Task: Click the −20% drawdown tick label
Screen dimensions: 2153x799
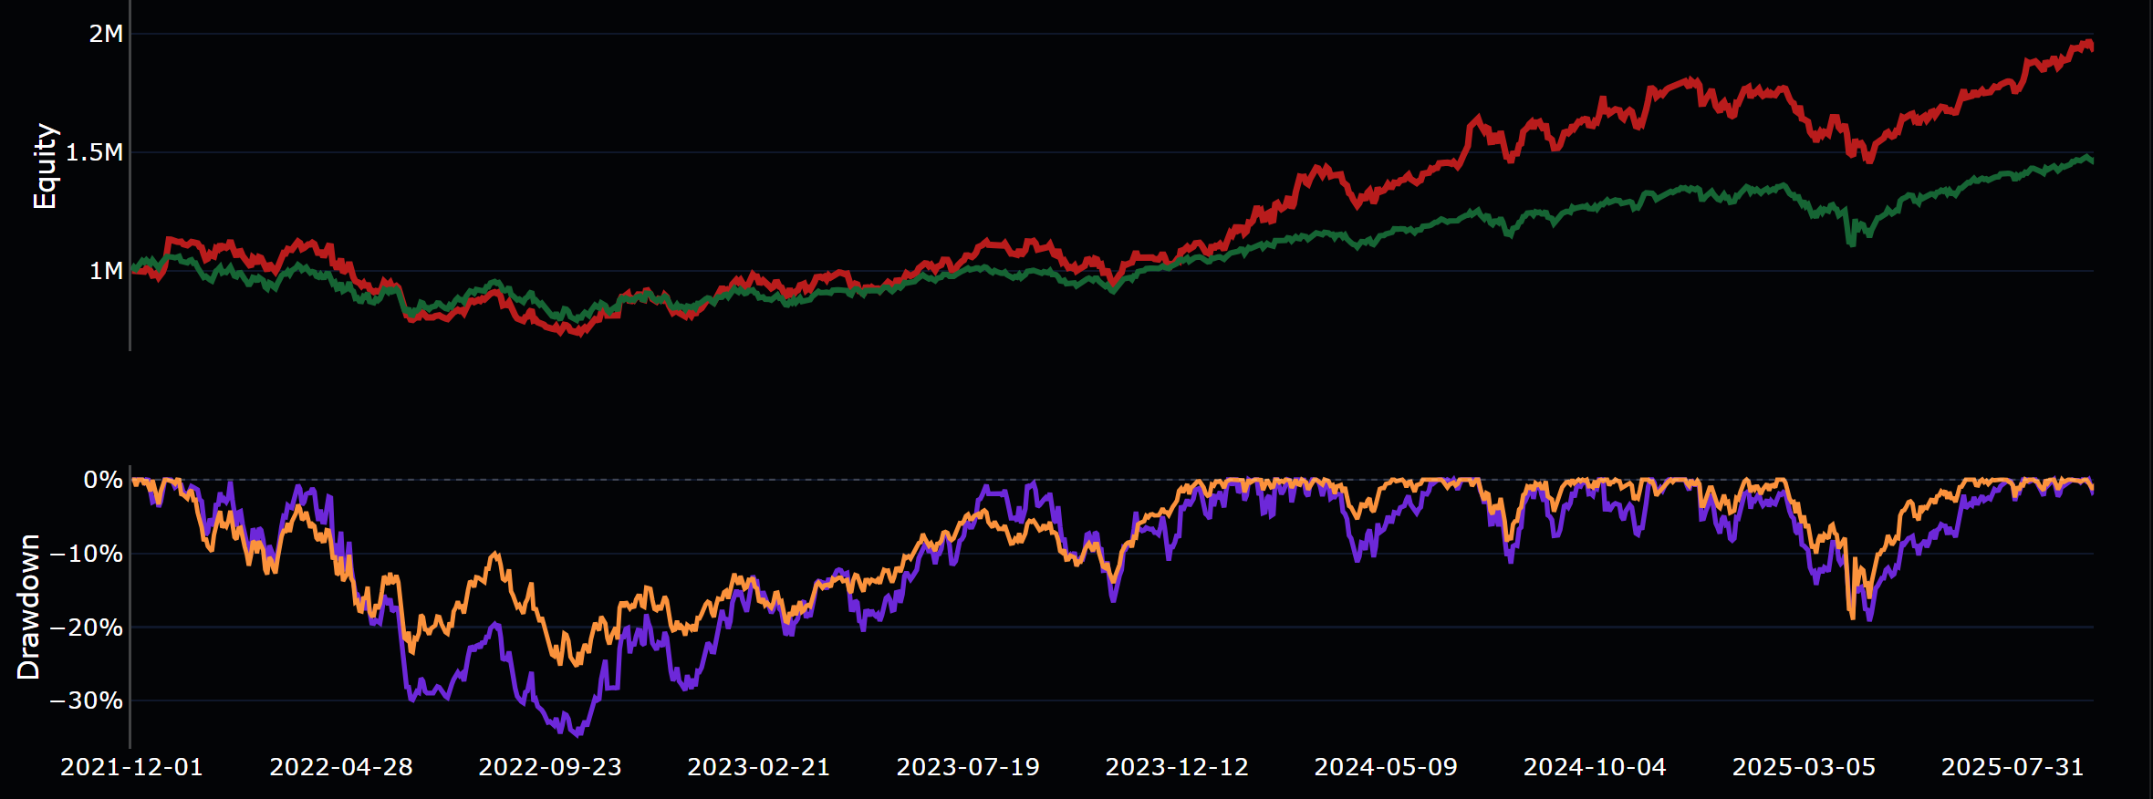Action: pos(86,628)
